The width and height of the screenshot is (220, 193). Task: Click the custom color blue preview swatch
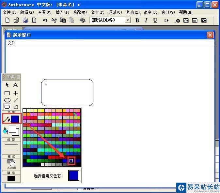point(74,175)
